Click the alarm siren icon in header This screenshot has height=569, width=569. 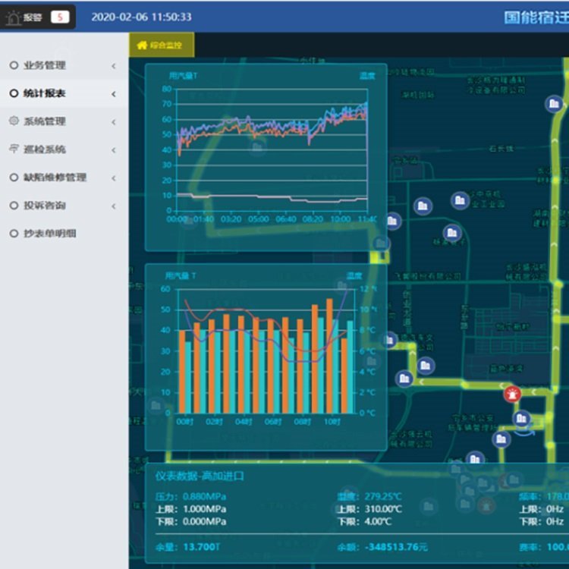(13, 17)
